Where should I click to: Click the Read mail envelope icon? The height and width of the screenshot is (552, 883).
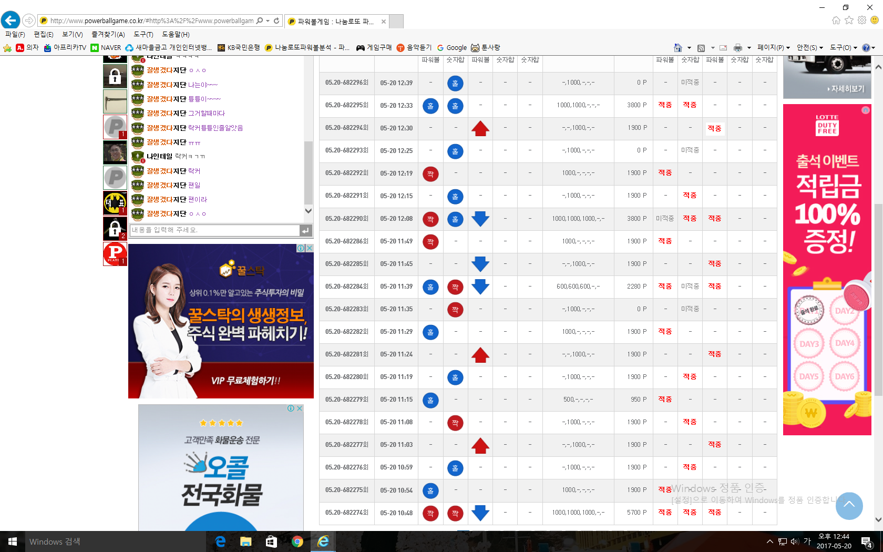tap(723, 48)
